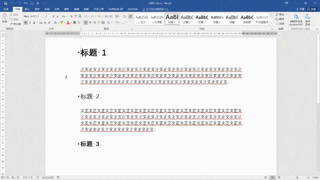Click the sort icon
320x180 pixels.
coord(124,16)
